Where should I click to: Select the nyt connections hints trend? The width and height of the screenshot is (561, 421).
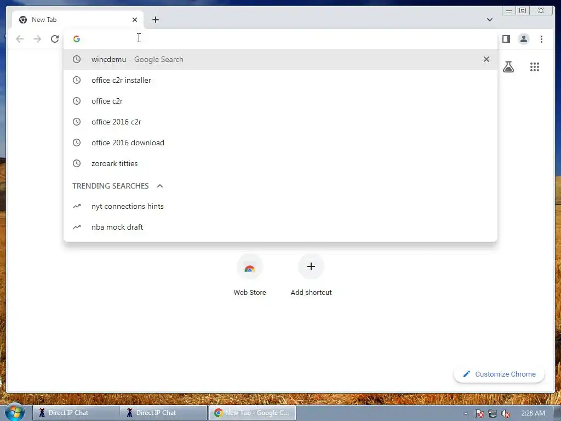click(x=280, y=206)
